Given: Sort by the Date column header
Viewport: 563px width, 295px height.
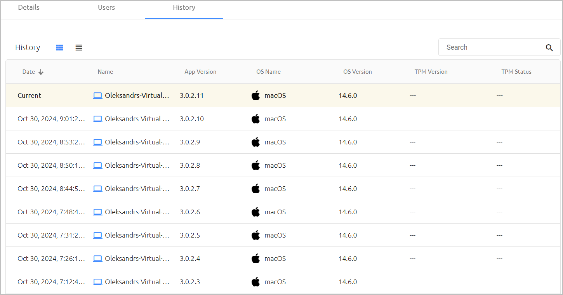Looking at the screenshot, I should pos(28,72).
